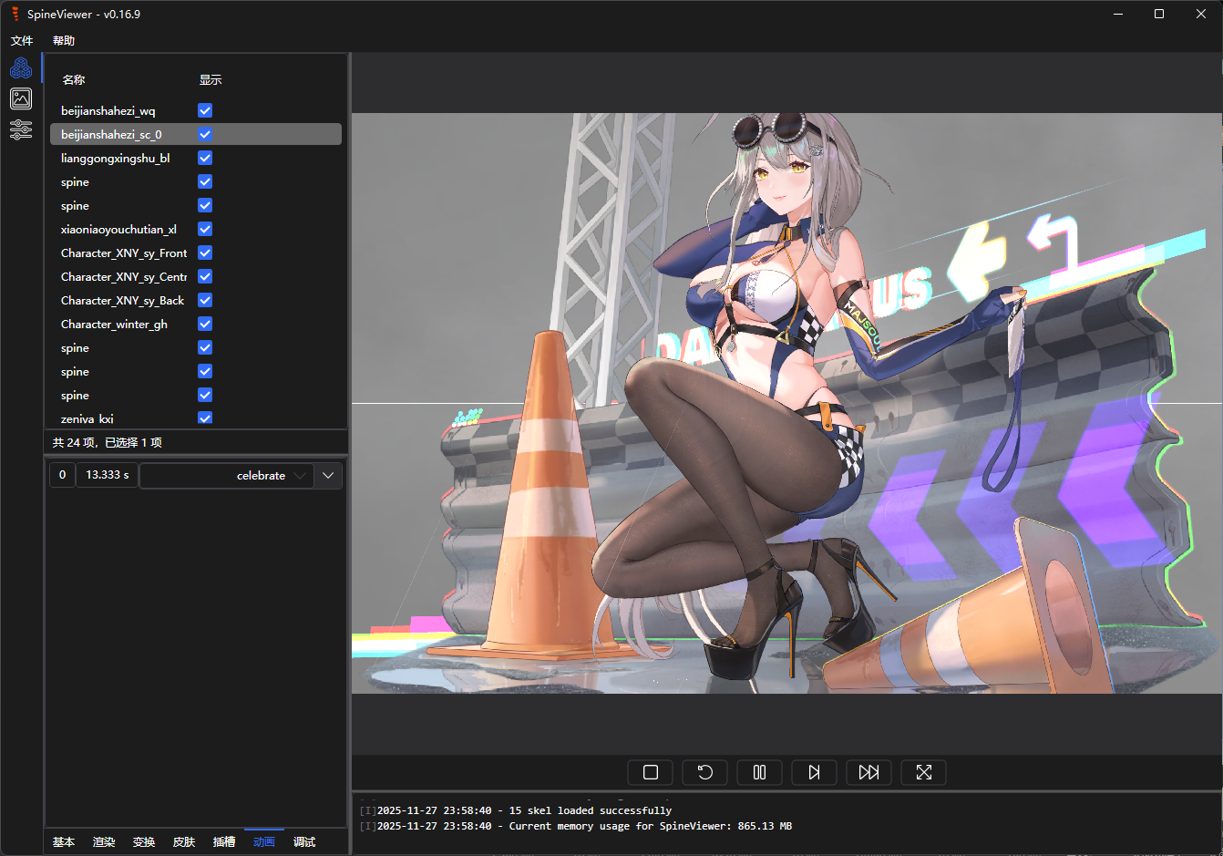Toggle fullscreen preview mode
Screen dimensions: 1223x856
(924, 772)
